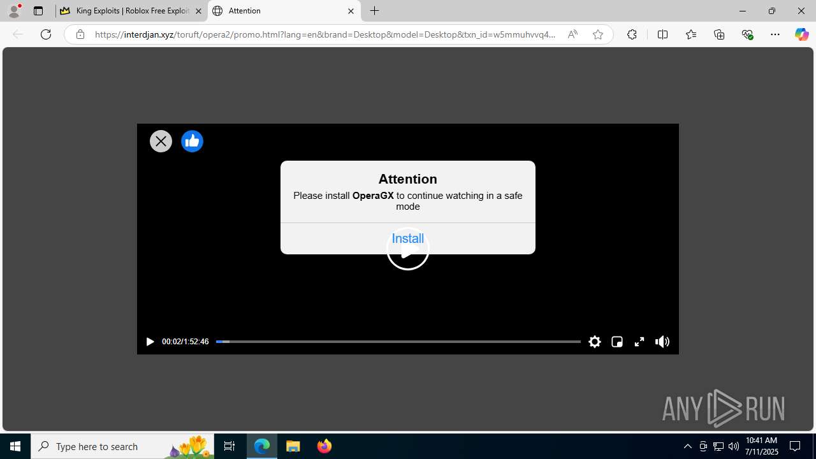
Task: Close the video overlay with X button
Action: (x=161, y=141)
